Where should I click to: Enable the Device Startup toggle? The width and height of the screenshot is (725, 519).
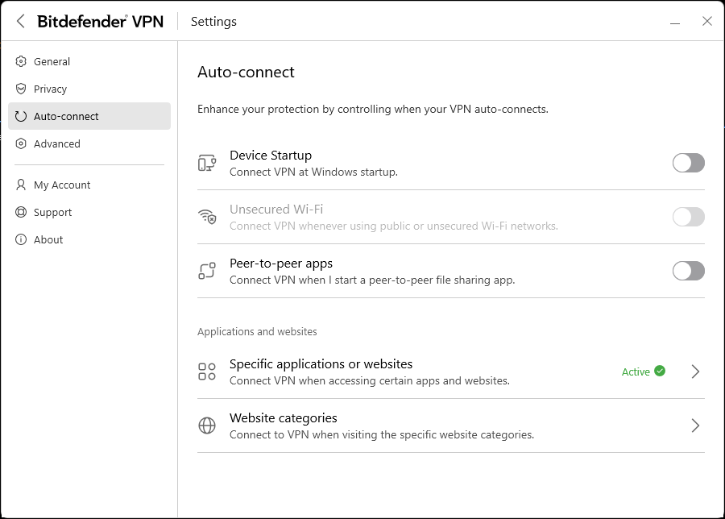[x=688, y=163]
